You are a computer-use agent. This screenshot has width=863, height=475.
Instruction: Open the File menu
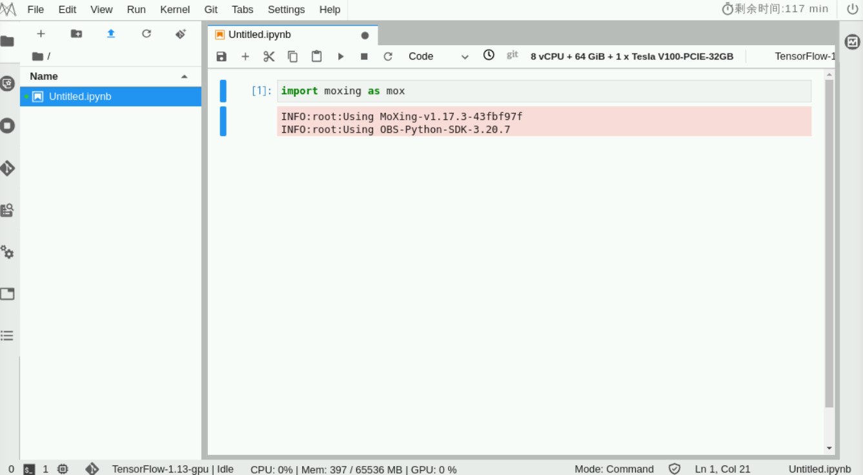coord(36,10)
